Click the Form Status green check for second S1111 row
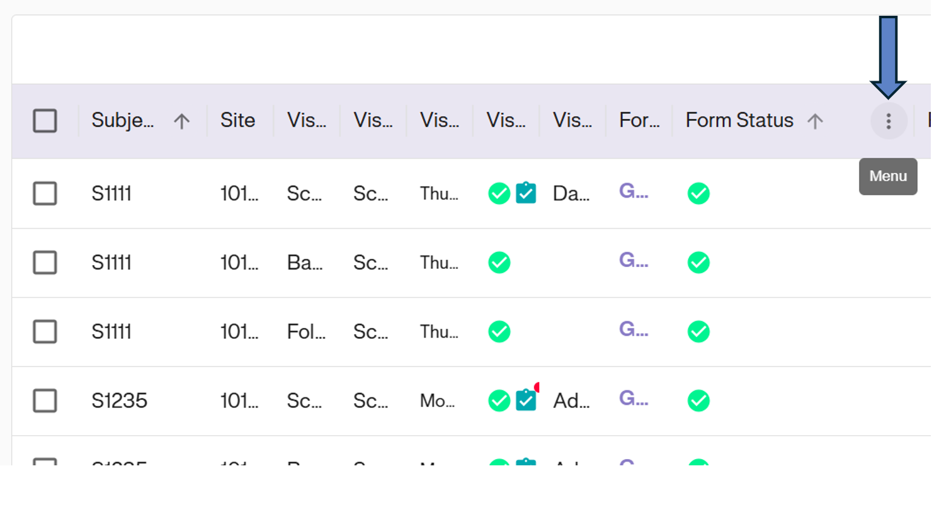Screen dimensions: 951x505 coord(698,263)
